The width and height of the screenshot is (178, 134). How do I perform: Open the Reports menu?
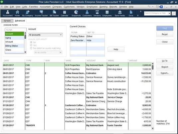(x=113, y=7)
